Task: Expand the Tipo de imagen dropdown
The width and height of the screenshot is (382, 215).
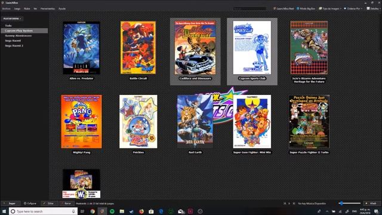Action: click(330, 8)
